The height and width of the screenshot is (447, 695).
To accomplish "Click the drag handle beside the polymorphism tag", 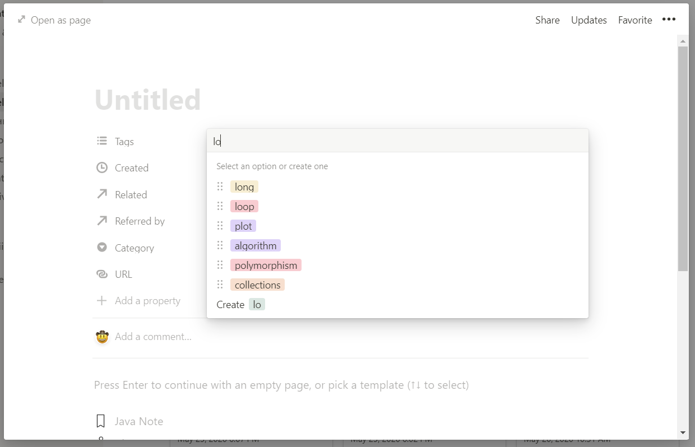I will tap(220, 265).
